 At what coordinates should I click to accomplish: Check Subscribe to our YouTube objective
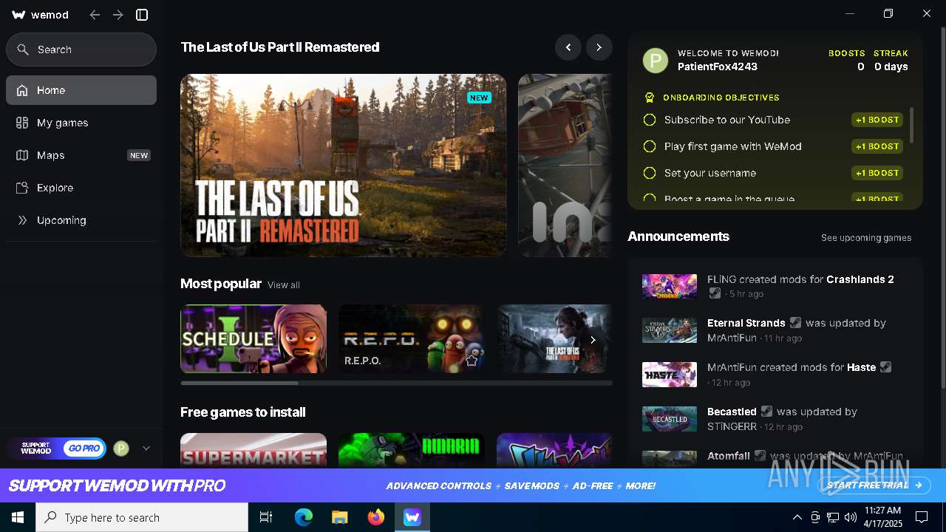pyautogui.click(x=650, y=120)
